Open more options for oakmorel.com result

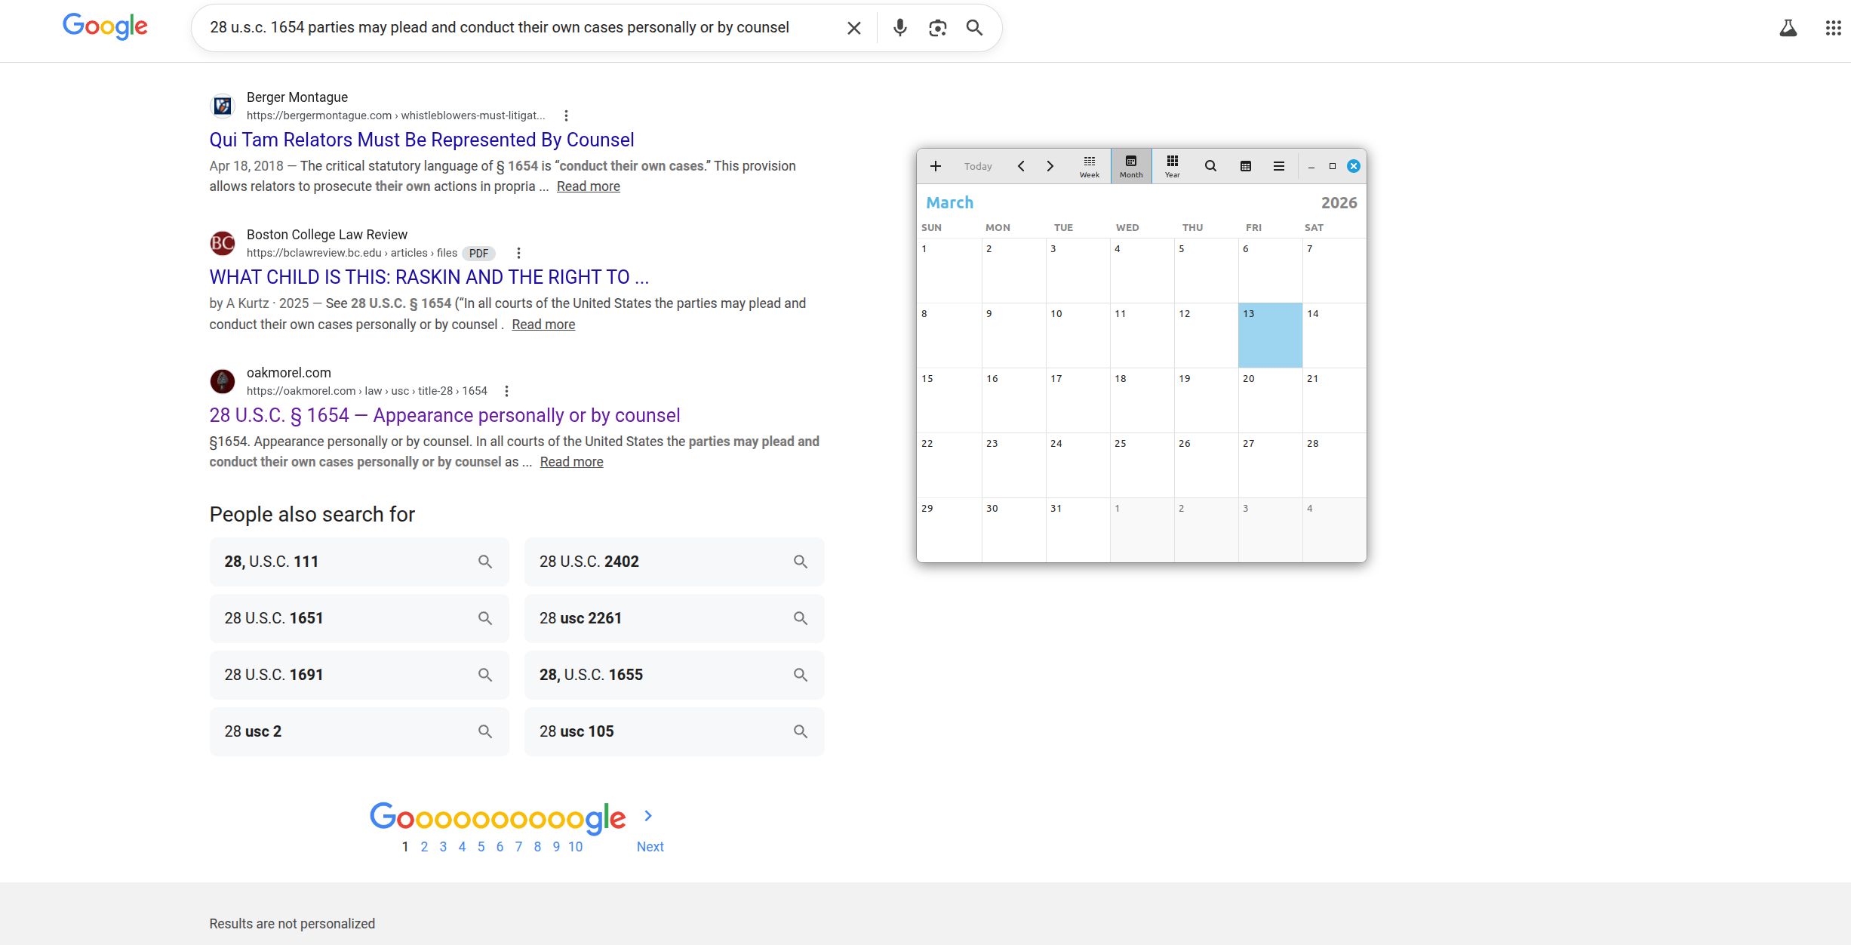[x=506, y=391]
